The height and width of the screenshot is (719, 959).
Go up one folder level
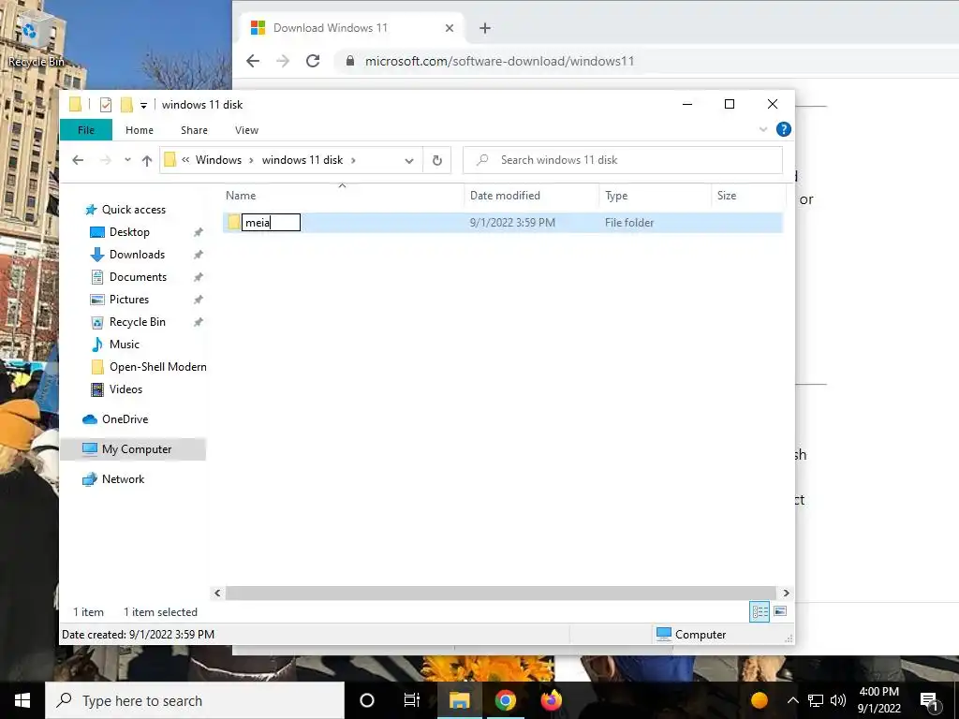147,160
